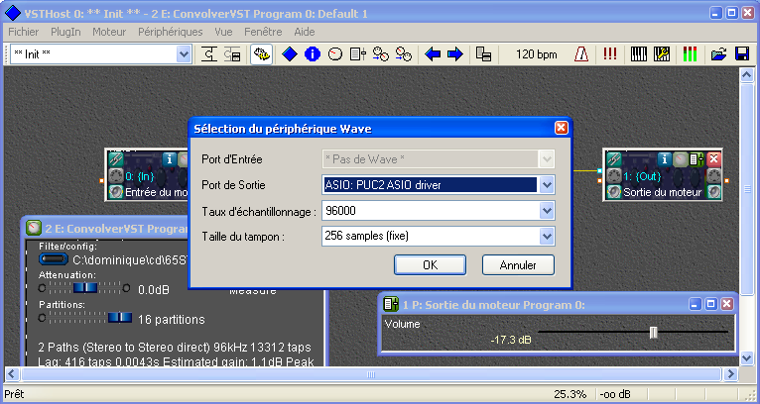The width and height of the screenshot is (760, 404).
Task: Click the fader sliders toolbar icon
Action: click(358, 54)
